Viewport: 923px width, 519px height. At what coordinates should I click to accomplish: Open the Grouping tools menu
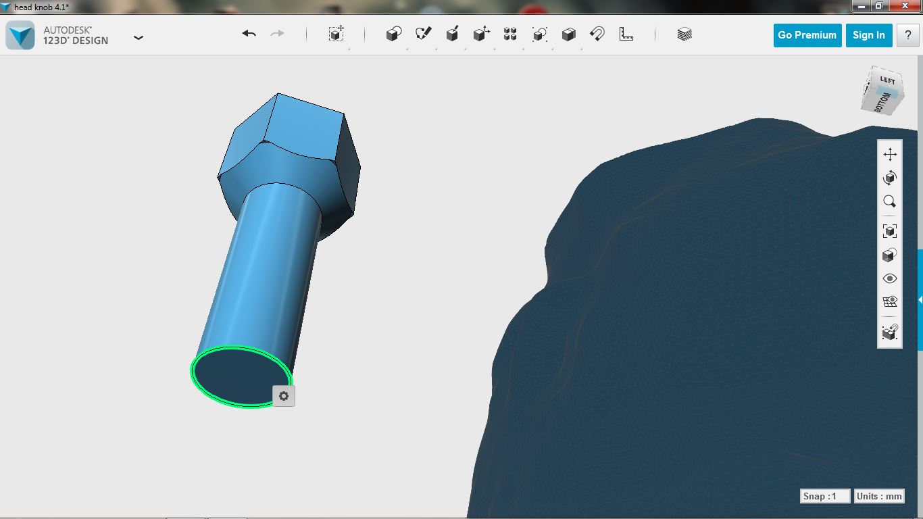(539, 34)
